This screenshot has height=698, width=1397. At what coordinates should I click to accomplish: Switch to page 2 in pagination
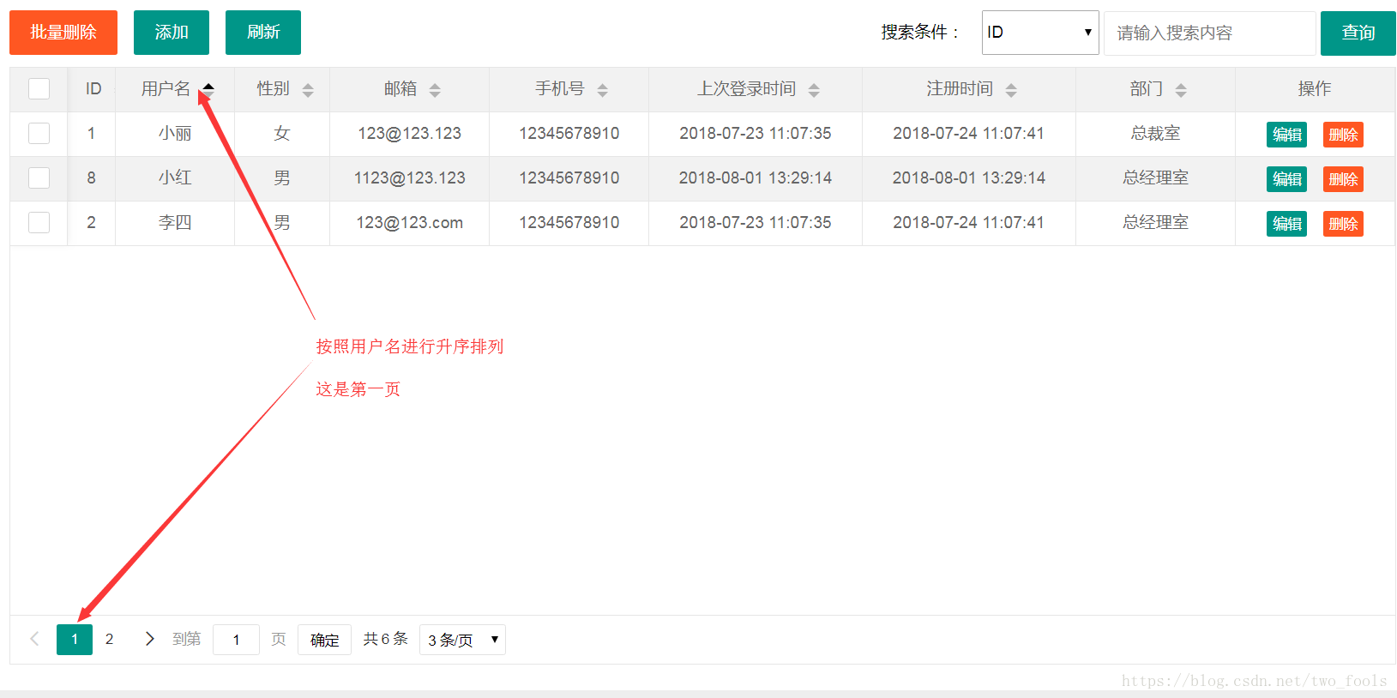(x=109, y=640)
